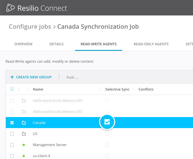Uncheck the Canada row selection checkbox
This screenshot has height=159, width=193.
pyautogui.click(x=12, y=123)
